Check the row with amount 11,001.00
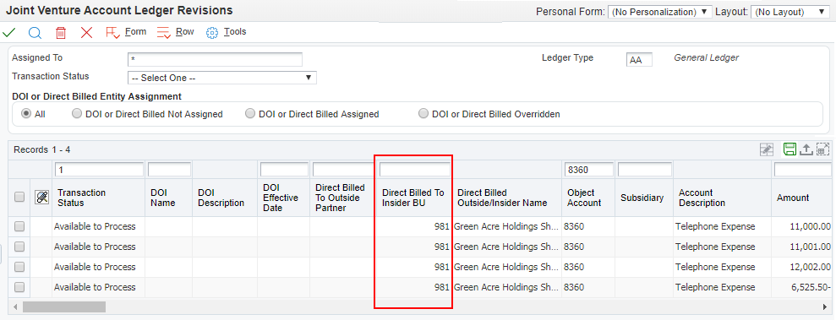The height and width of the screenshot is (320, 836). tap(19, 247)
